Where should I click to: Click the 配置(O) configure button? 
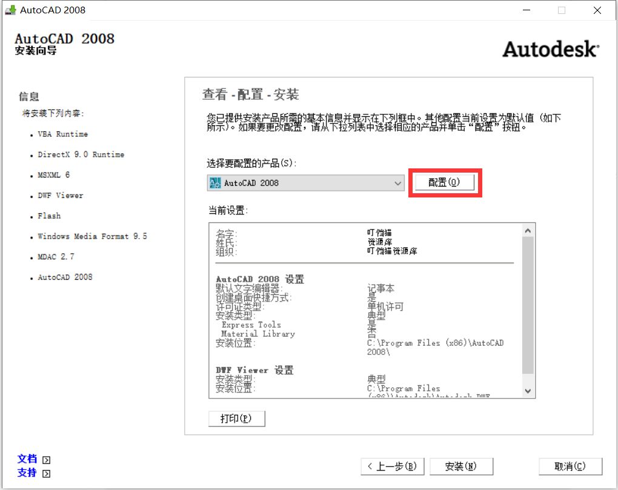pos(445,182)
